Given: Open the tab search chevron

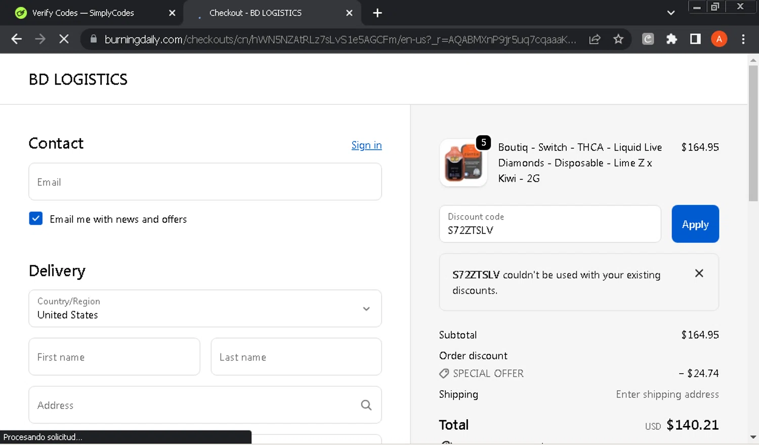Looking at the screenshot, I should pyautogui.click(x=671, y=13).
